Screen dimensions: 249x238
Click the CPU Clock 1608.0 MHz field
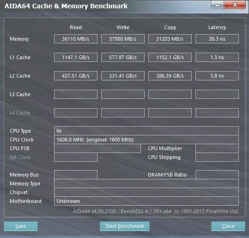pos(146,140)
